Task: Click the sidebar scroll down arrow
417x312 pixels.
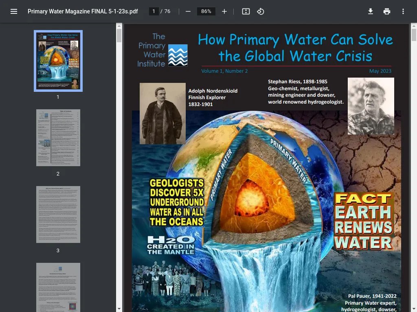Action: 119,309
